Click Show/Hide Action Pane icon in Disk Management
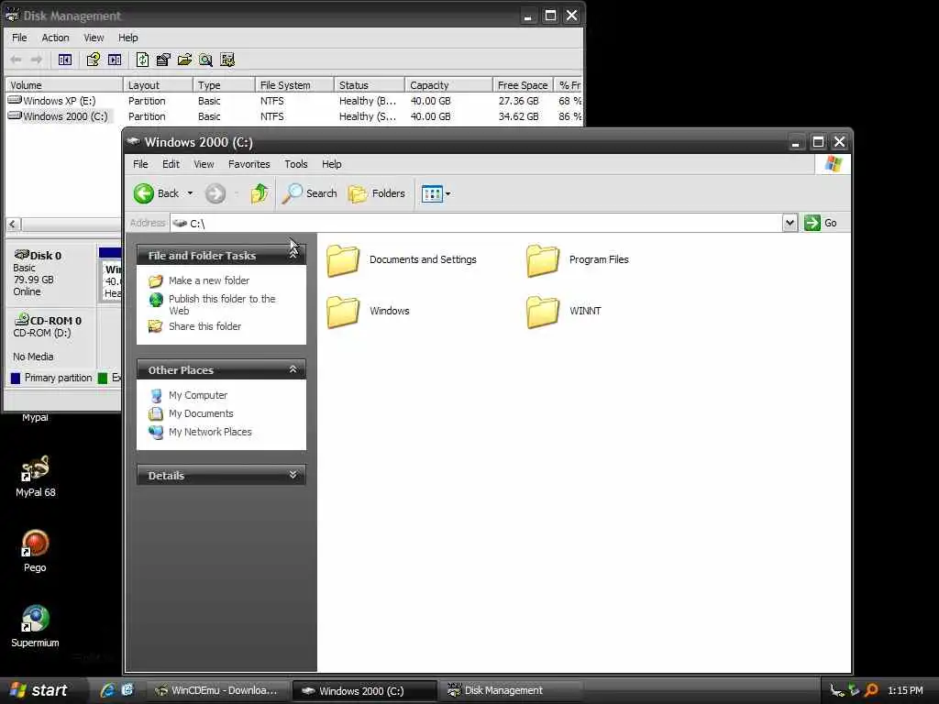This screenshot has width=939, height=704. [x=115, y=60]
